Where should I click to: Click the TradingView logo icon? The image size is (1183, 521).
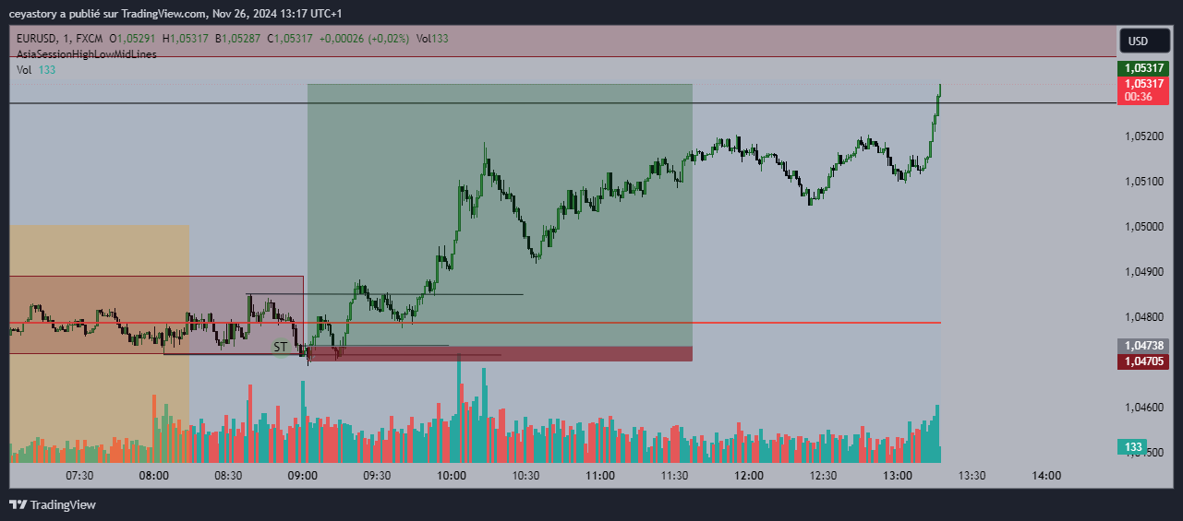(x=18, y=504)
